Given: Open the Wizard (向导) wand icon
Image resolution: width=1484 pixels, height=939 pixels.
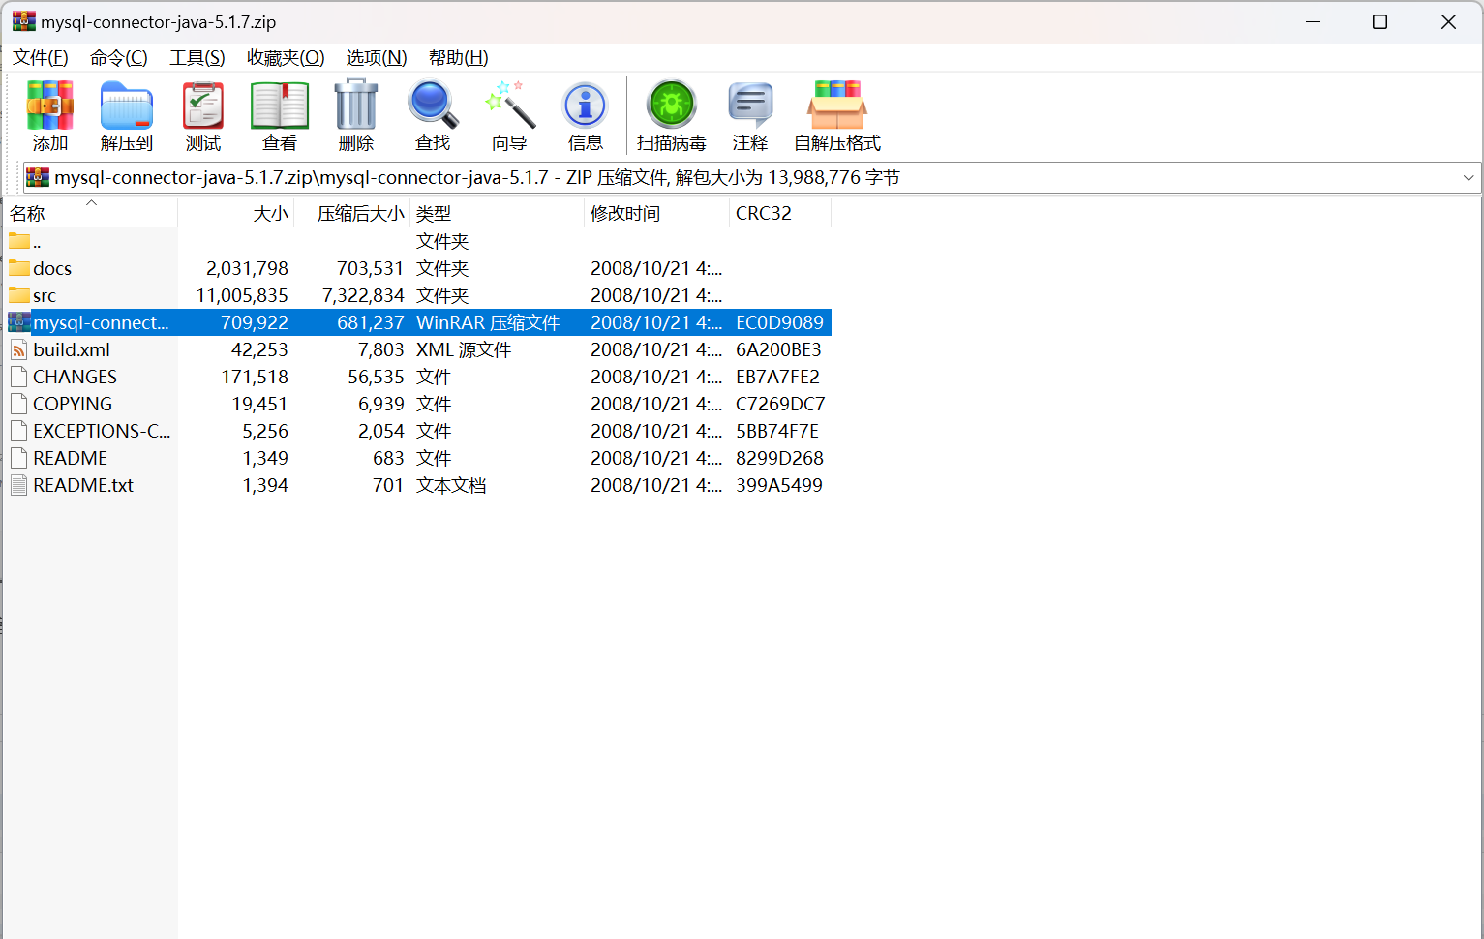Looking at the screenshot, I should click(509, 106).
